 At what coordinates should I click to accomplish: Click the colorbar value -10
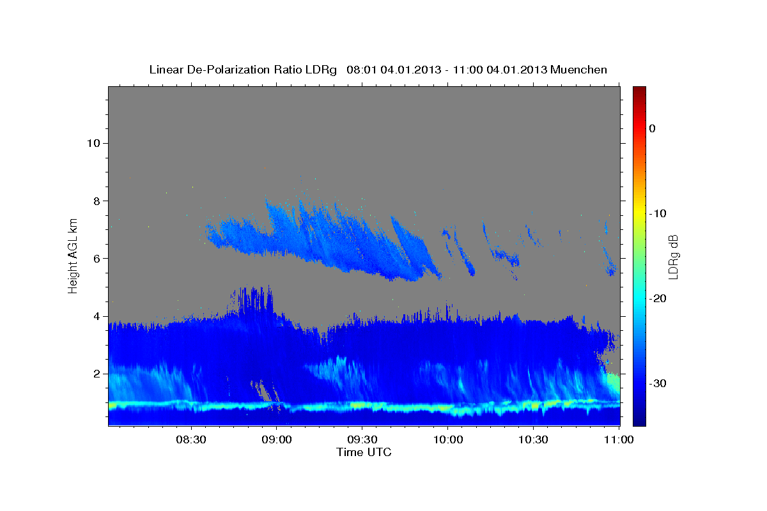coord(658,213)
